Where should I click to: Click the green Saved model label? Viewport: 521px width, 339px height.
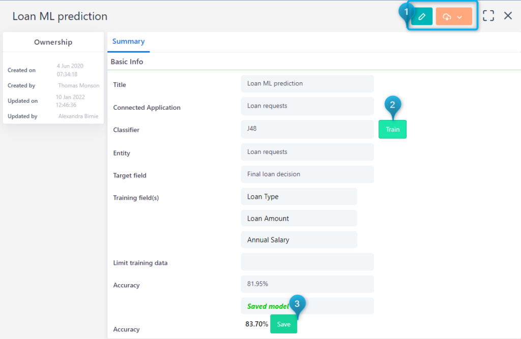pos(268,306)
